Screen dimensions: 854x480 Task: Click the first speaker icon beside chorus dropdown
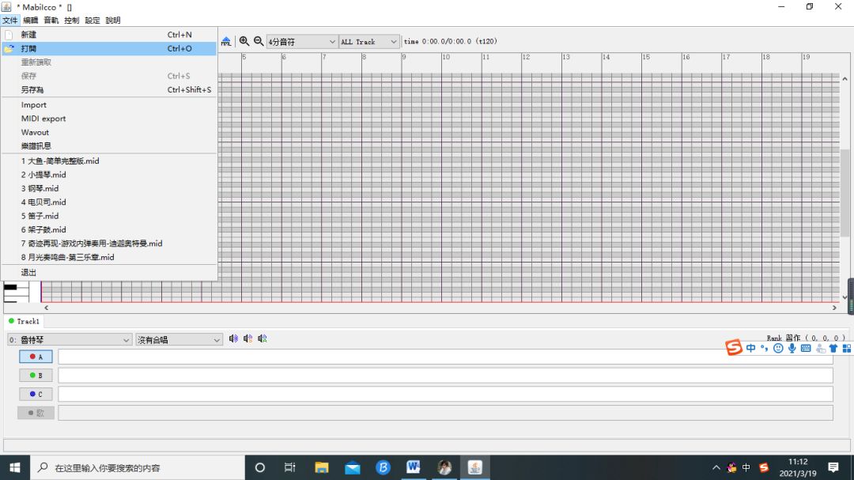pyautogui.click(x=233, y=338)
